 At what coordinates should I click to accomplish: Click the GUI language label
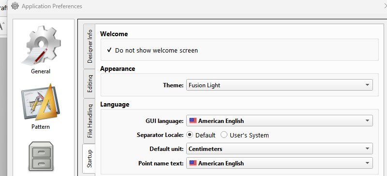(164, 121)
